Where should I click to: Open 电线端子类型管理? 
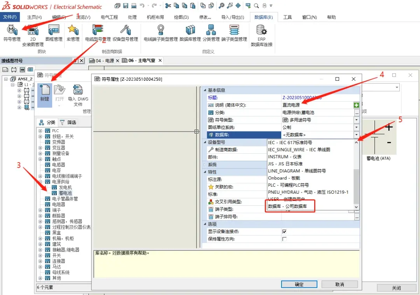[161, 33]
